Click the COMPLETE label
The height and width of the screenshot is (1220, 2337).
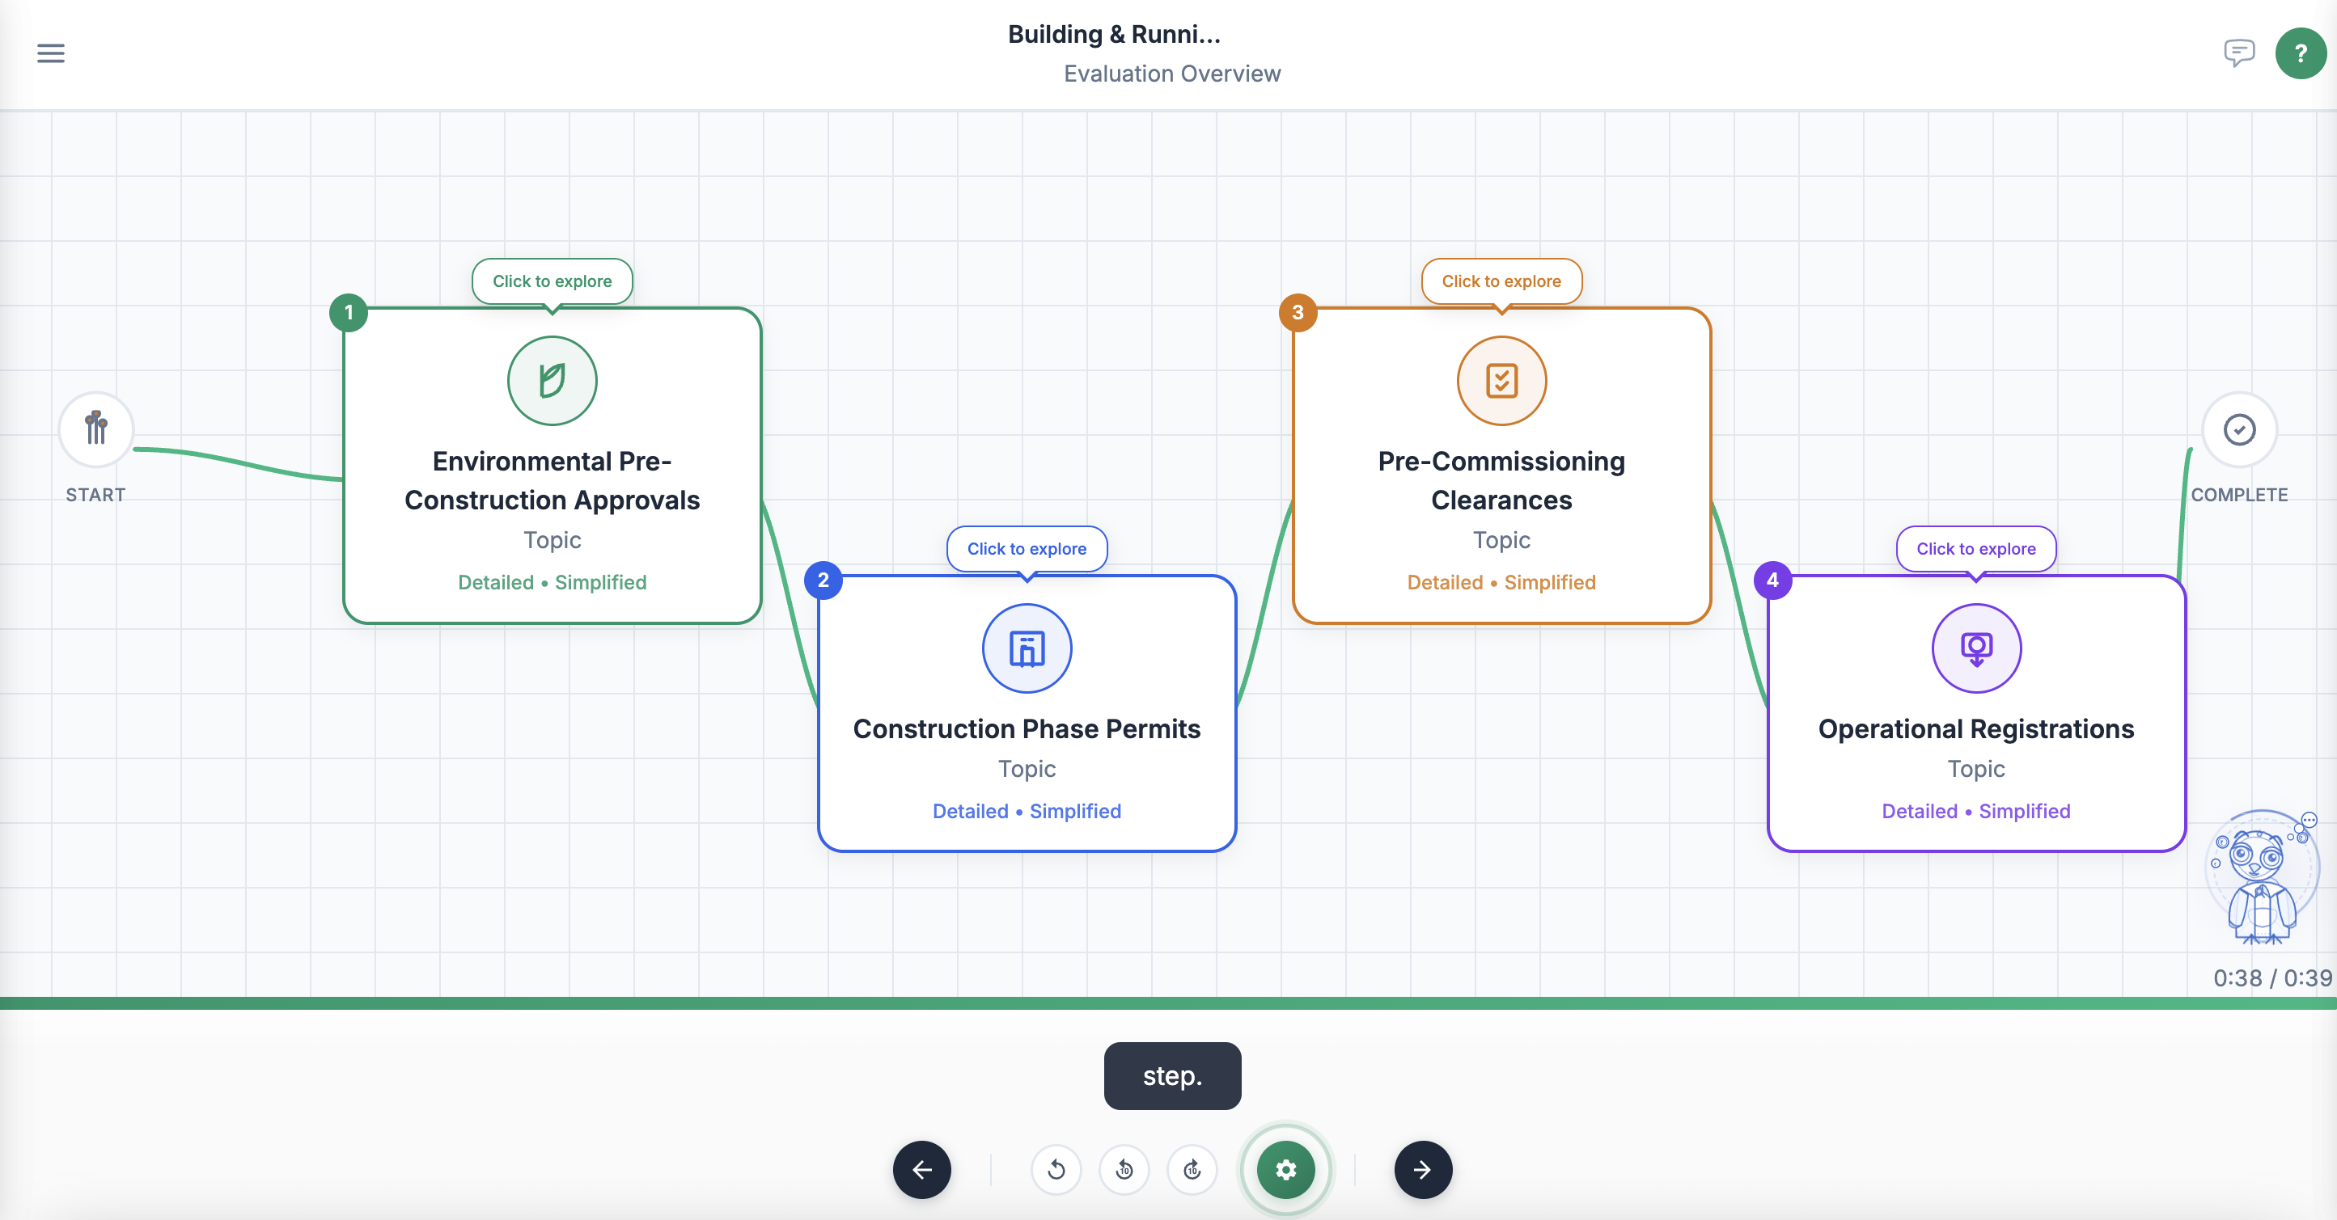[2239, 495]
